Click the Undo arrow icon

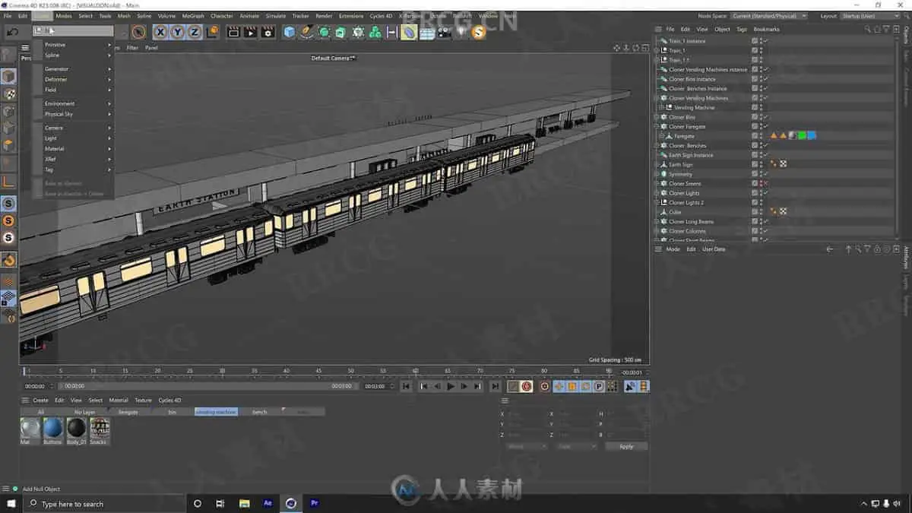point(13,32)
